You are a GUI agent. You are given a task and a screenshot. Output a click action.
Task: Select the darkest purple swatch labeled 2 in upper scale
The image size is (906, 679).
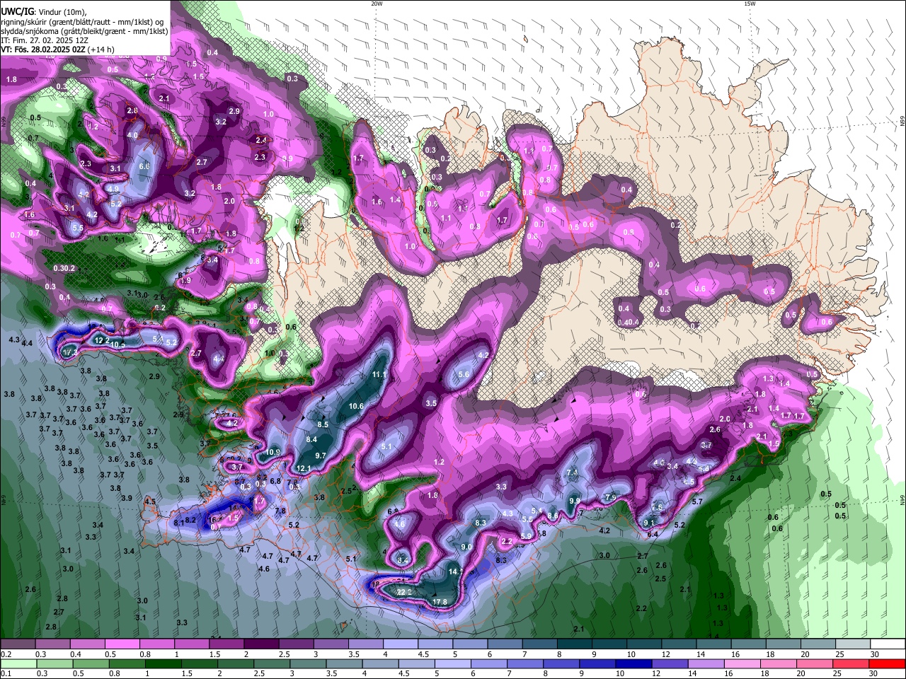click(x=260, y=644)
